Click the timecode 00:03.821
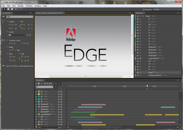 point(48,83)
